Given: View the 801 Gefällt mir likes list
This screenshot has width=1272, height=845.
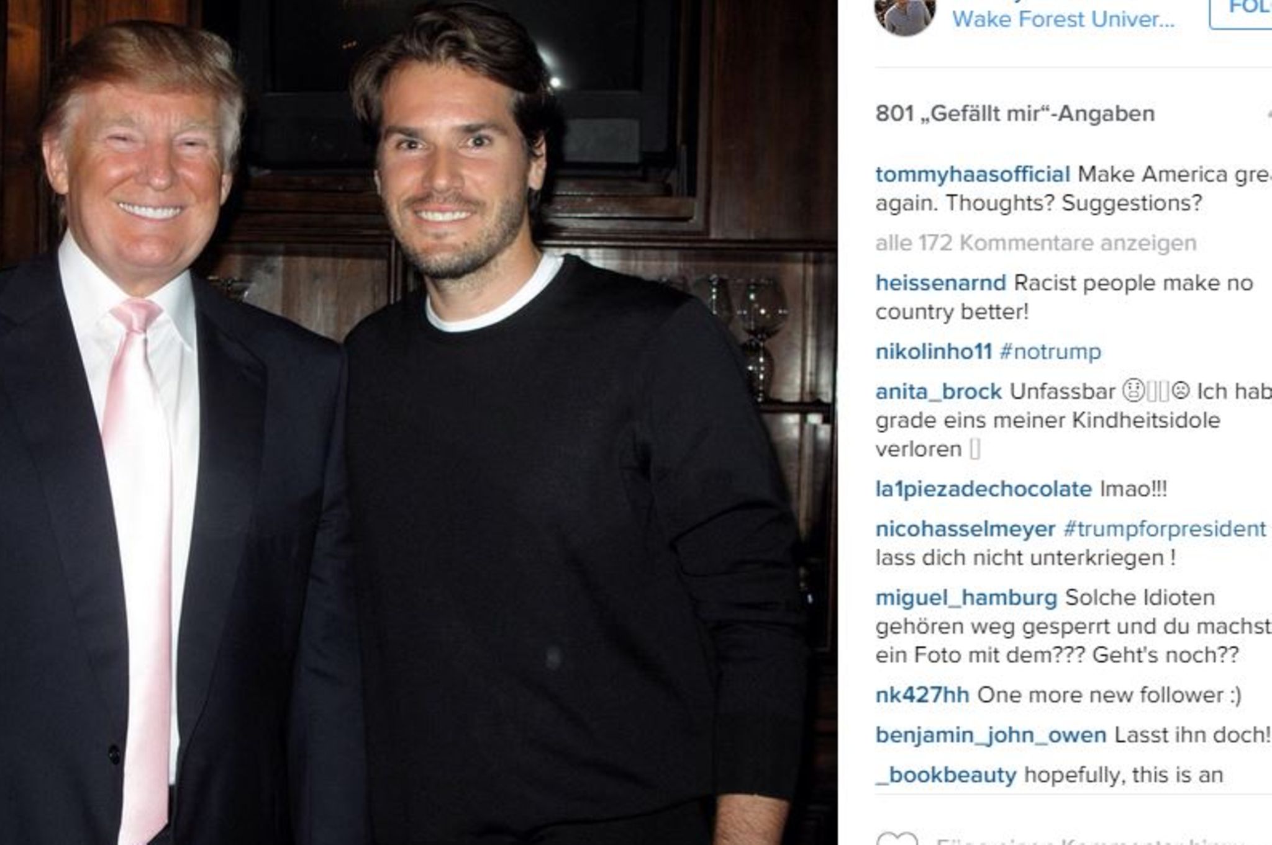Looking at the screenshot, I should [x=1015, y=114].
